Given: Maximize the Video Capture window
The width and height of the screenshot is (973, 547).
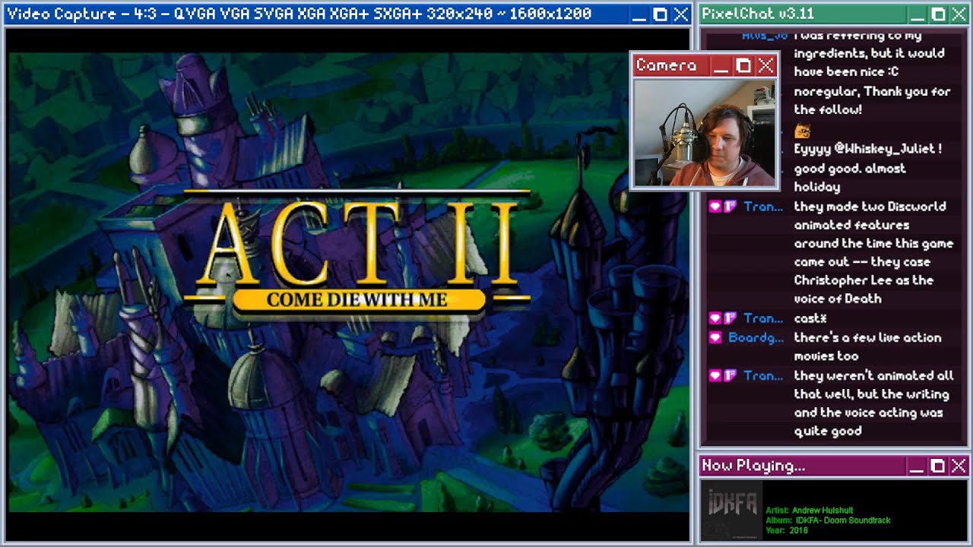Looking at the screenshot, I should [661, 14].
